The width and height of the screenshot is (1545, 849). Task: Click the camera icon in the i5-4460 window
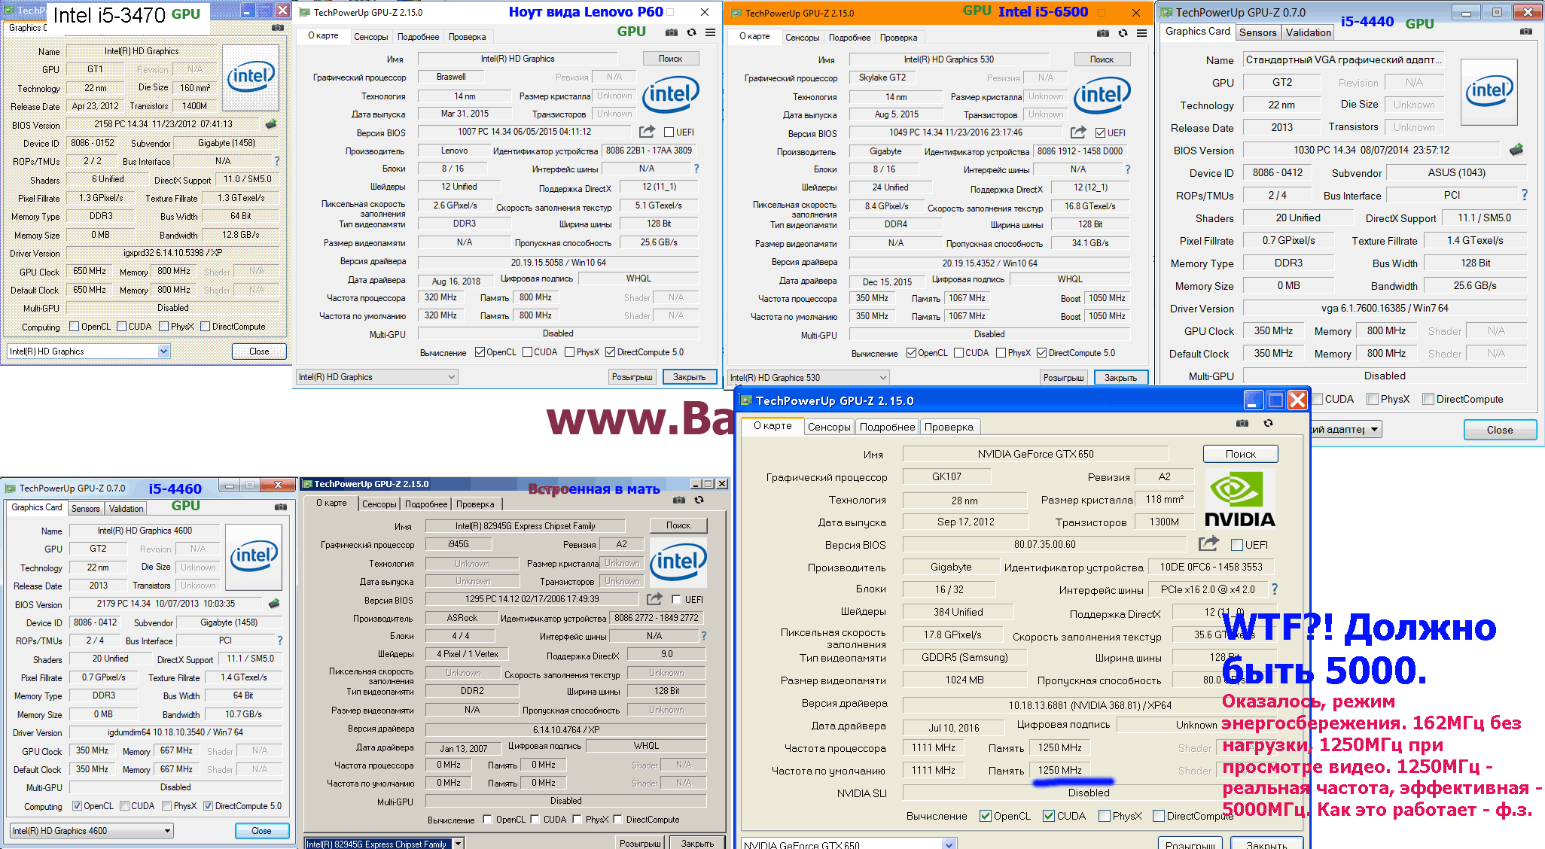coord(281,507)
